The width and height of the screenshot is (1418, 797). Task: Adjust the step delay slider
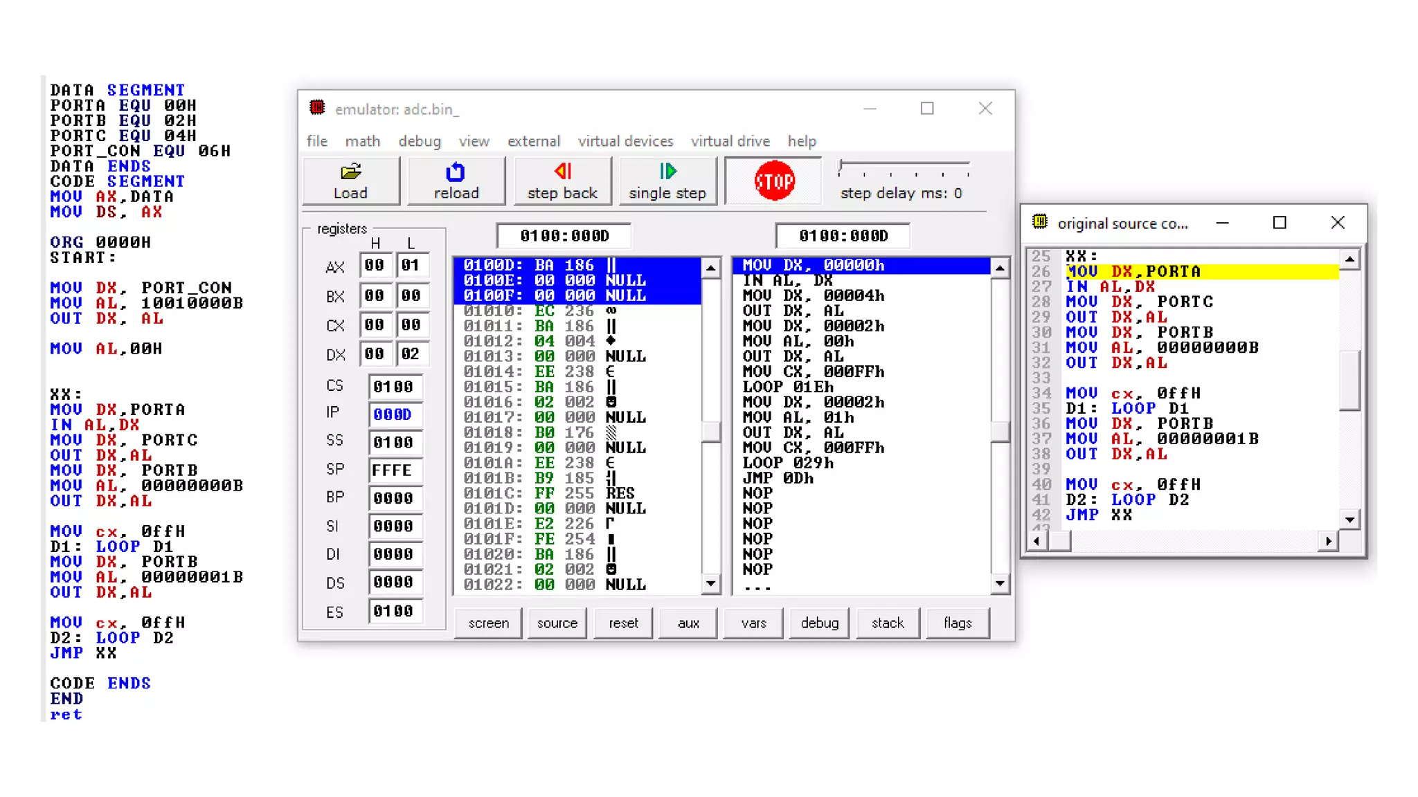click(841, 165)
